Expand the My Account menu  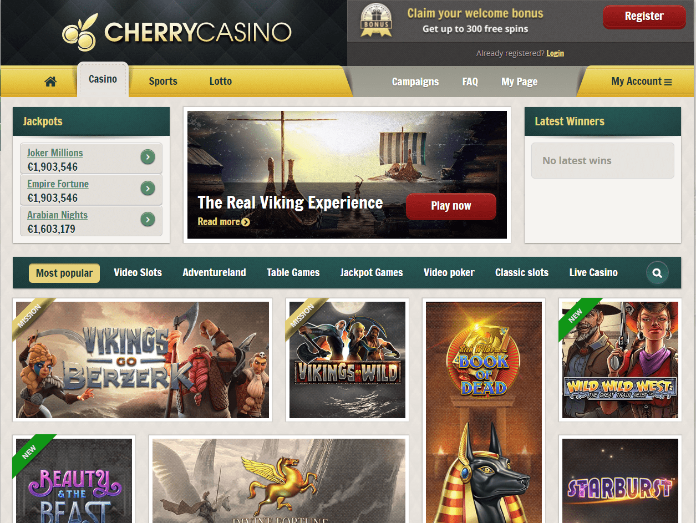tap(641, 82)
